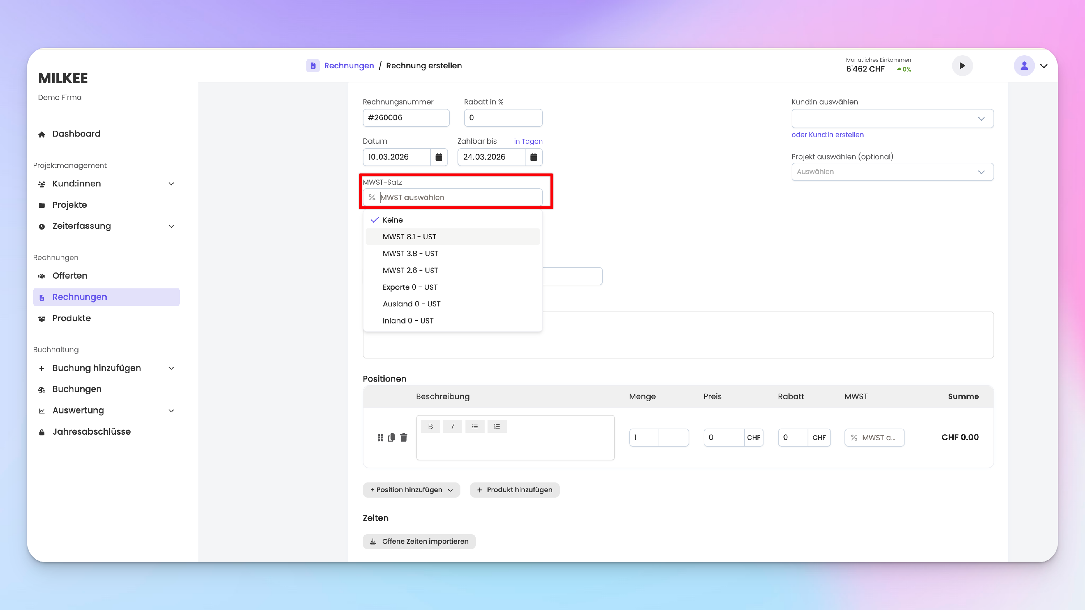This screenshot has height=610, width=1085.
Task: Duplicate the position with copy icon
Action: tap(392, 437)
